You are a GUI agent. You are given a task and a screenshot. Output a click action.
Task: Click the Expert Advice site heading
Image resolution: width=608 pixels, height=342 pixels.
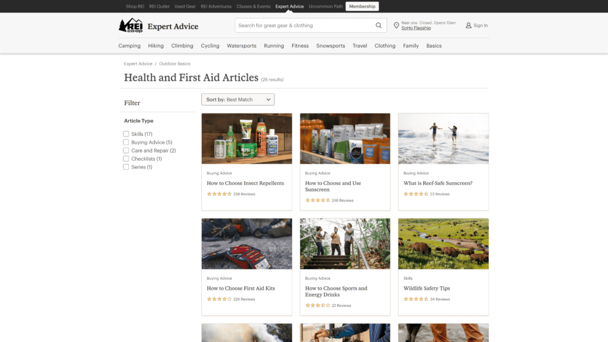coord(173,26)
